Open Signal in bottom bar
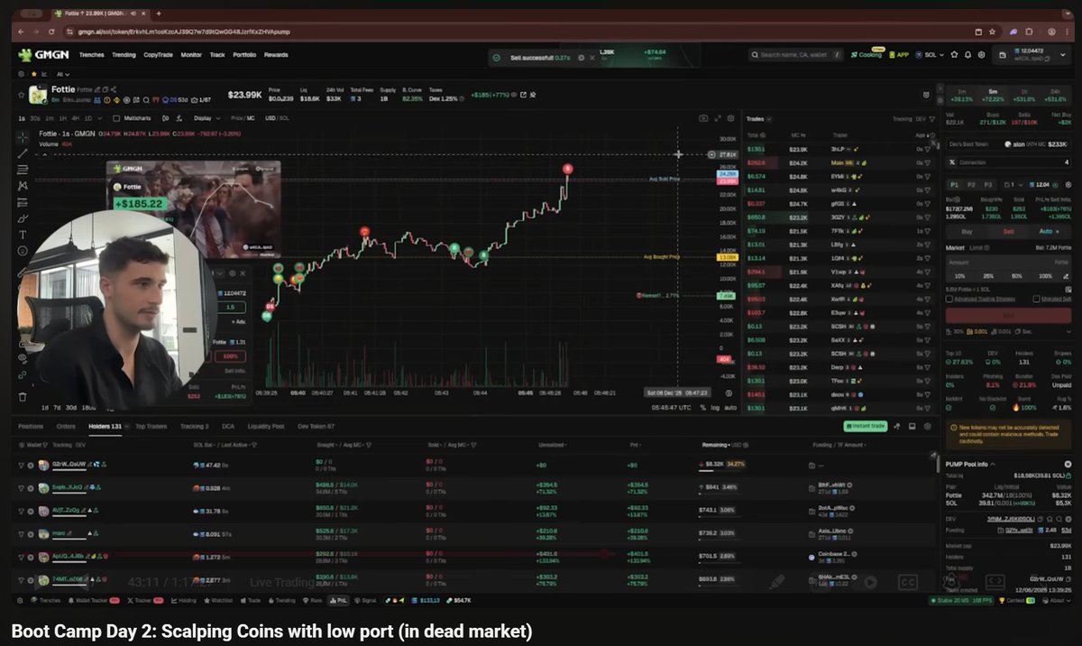 click(x=364, y=600)
